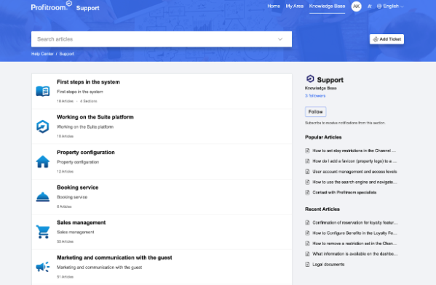Open Working on the Suite platform category

tap(95, 117)
